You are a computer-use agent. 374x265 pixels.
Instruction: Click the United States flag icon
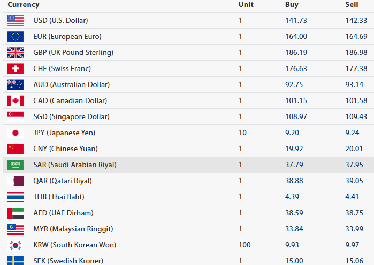pos(15,20)
